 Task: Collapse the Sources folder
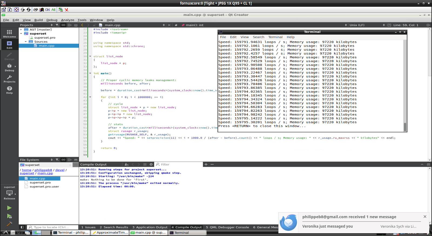click(26, 42)
